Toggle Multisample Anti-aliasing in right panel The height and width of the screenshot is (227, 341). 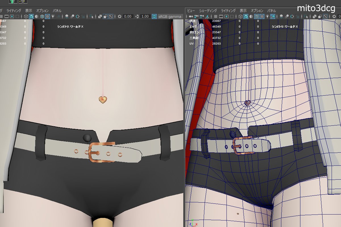coord(292,16)
